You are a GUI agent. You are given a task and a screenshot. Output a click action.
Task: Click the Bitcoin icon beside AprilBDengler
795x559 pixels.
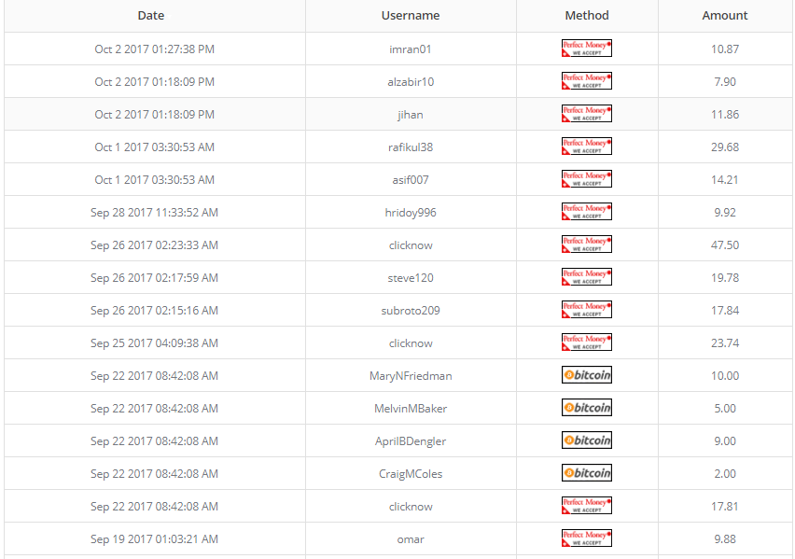click(x=587, y=440)
